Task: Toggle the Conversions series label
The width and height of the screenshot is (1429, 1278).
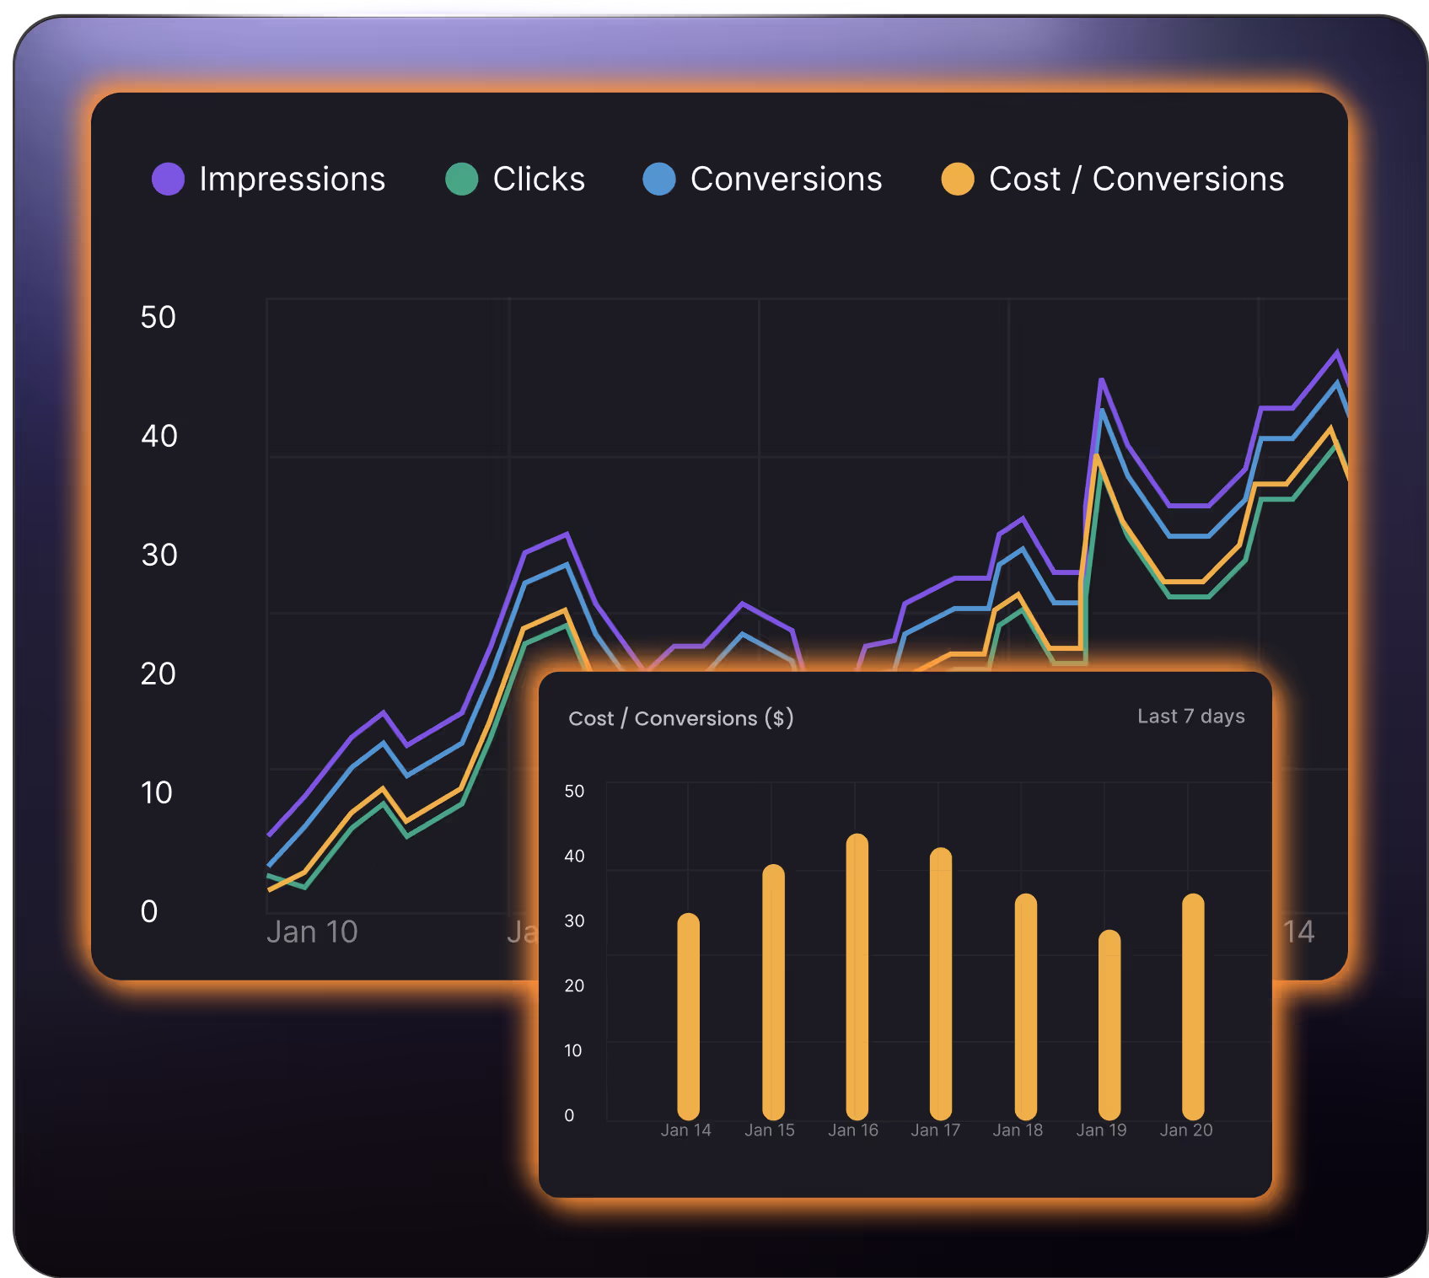Action: (x=786, y=179)
